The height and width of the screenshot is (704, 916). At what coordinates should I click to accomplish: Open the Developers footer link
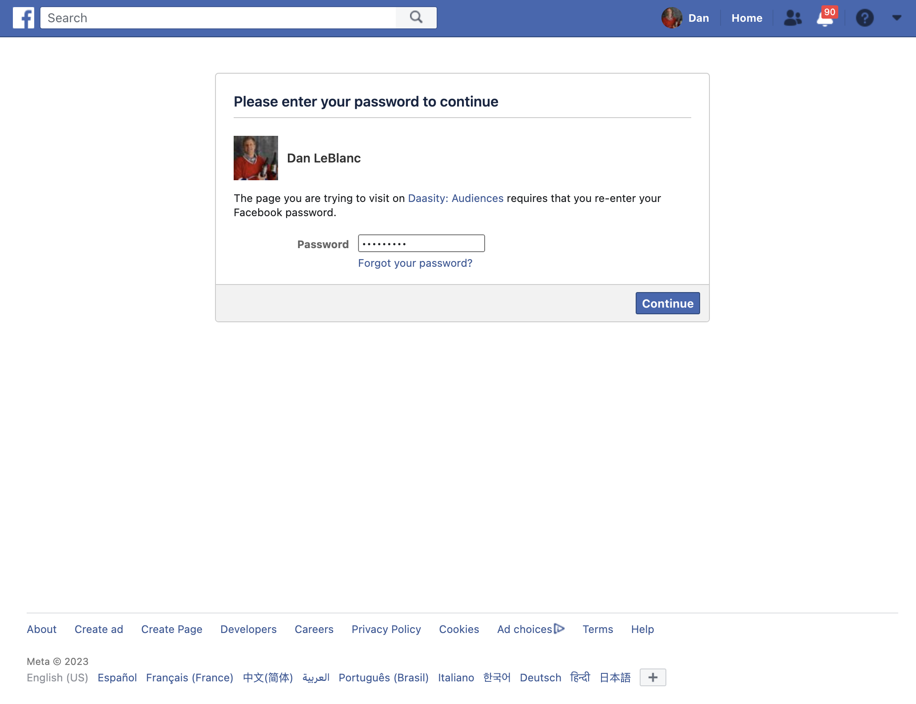pos(248,629)
